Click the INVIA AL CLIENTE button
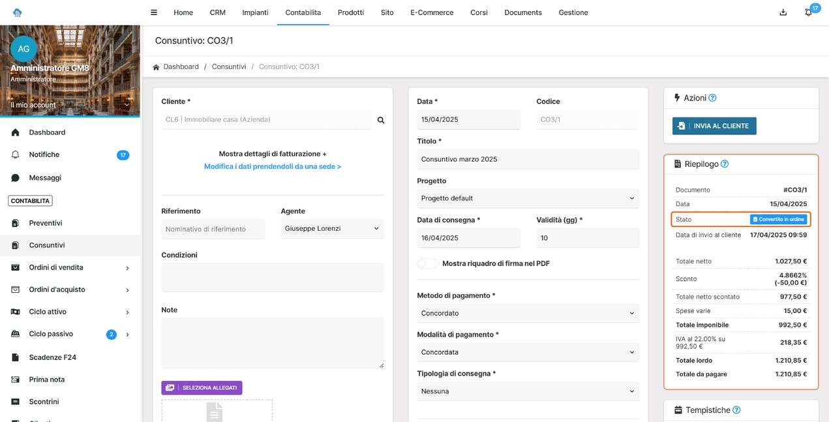 [x=714, y=126]
